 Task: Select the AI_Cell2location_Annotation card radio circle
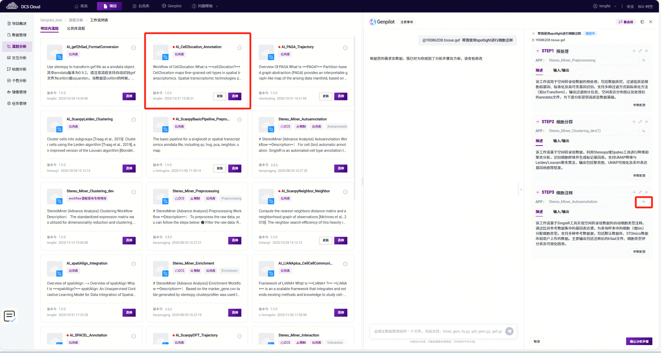[239, 48]
